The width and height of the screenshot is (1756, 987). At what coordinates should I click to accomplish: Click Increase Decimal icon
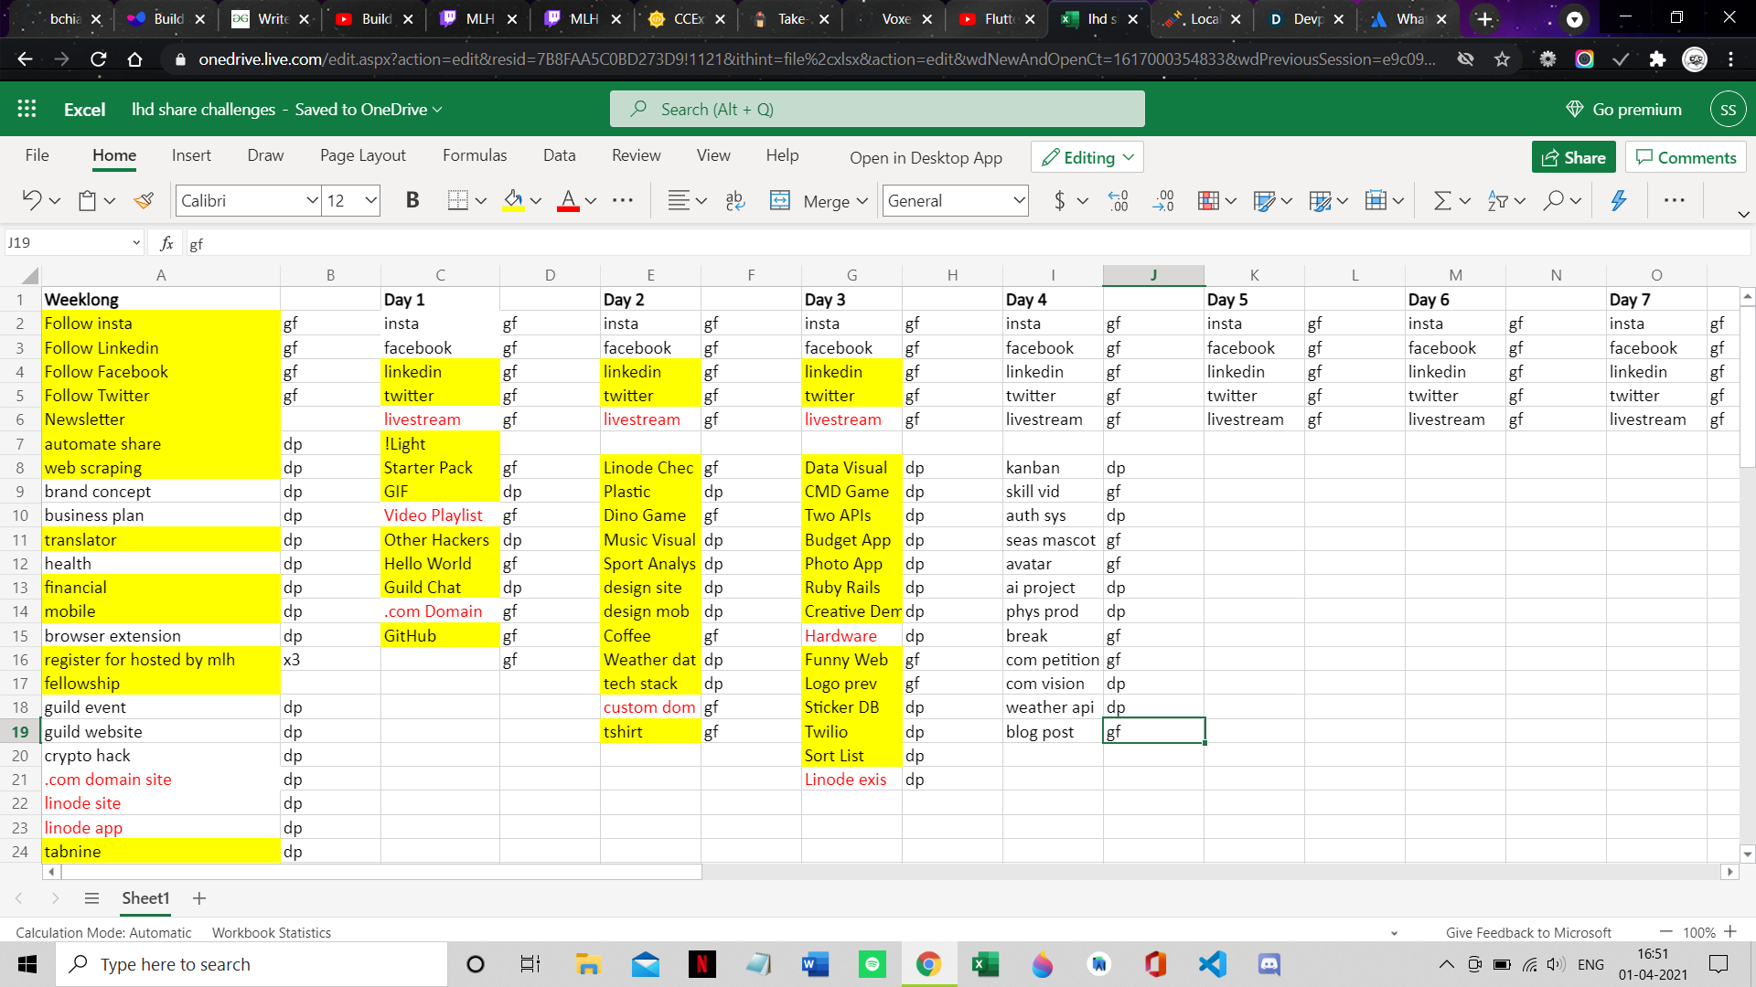[x=1118, y=200]
